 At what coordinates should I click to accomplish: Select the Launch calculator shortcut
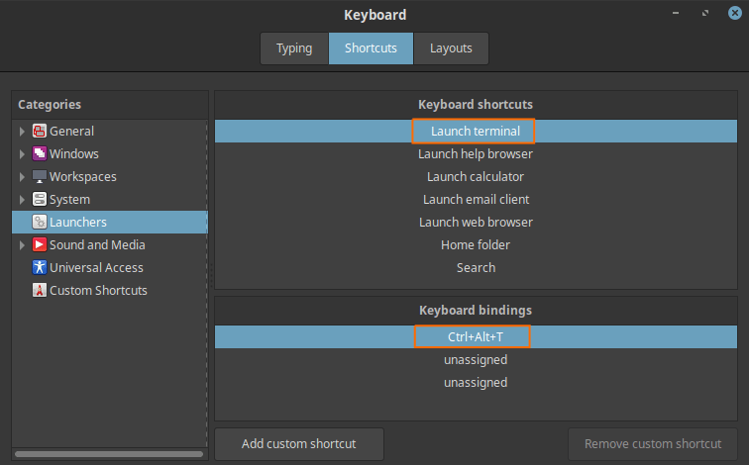[x=476, y=177]
